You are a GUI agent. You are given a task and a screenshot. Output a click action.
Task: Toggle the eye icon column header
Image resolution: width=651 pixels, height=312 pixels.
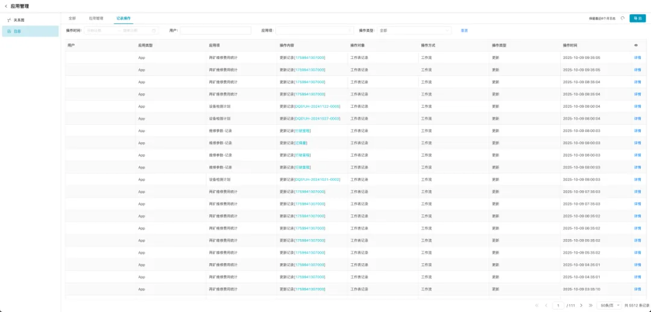pyautogui.click(x=636, y=45)
